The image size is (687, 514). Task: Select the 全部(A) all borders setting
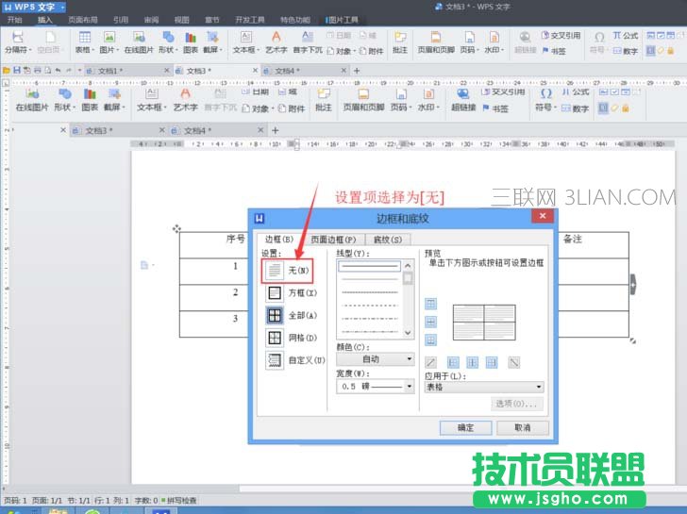point(291,315)
